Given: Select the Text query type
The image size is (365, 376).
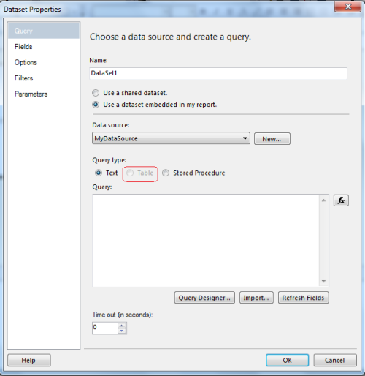Looking at the screenshot, I should [107, 173].
